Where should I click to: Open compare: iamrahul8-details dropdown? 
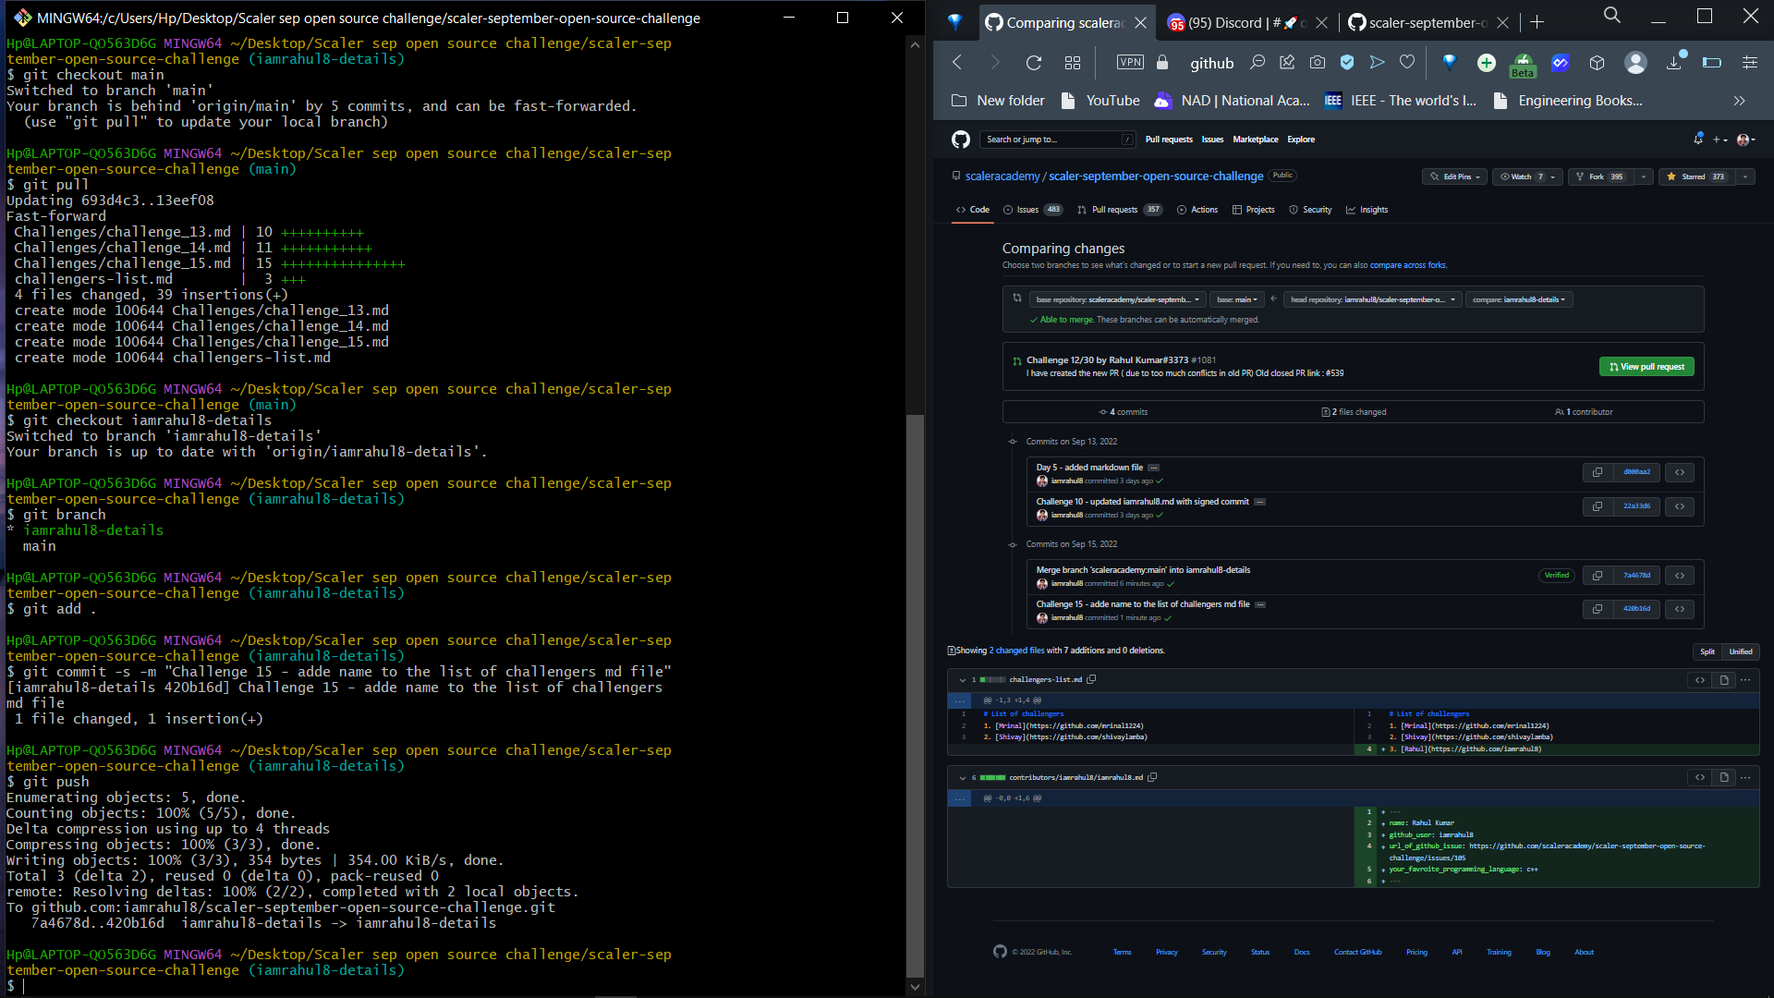point(1518,300)
